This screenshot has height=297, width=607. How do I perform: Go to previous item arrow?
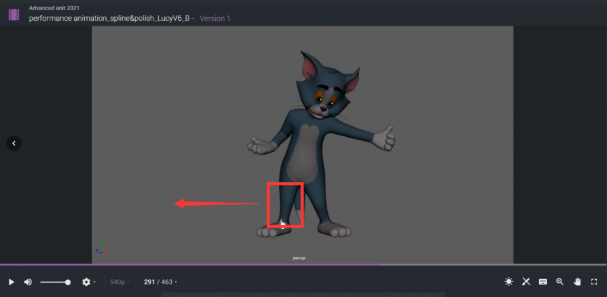[14, 143]
